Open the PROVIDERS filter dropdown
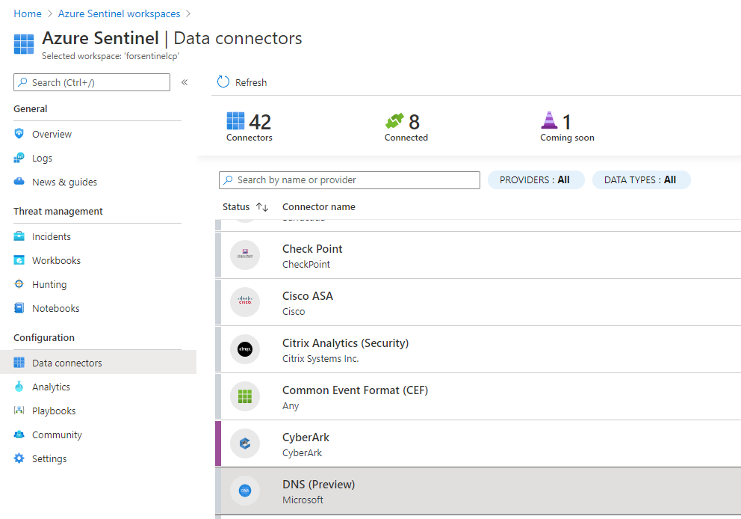This screenshot has height=519, width=741. [x=536, y=179]
